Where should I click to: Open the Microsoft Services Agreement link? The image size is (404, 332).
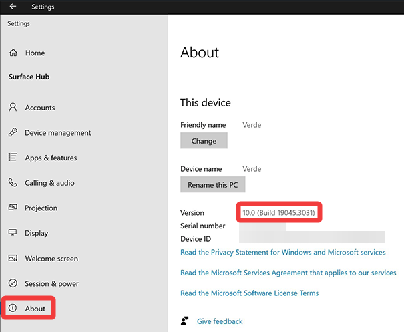[x=288, y=273]
